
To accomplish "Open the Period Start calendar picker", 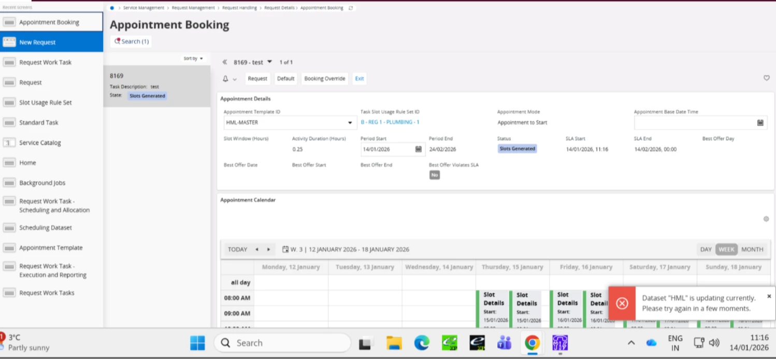I will click(x=419, y=149).
